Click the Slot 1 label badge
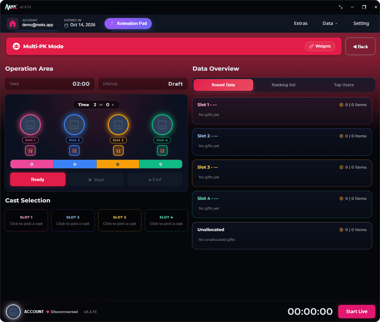Image resolution: width=380 pixels, height=322 pixels. point(30,140)
